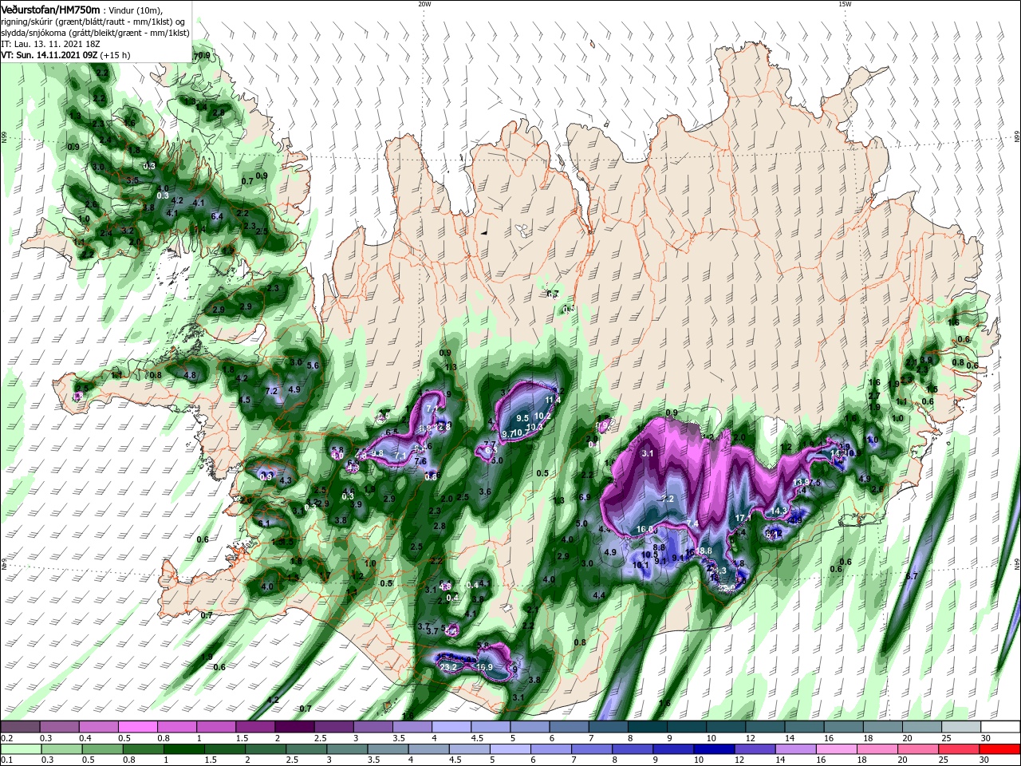The width and height of the screenshot is (1021, 766).
Task: Click the 9.5 value in central highlands
Action: pyautogui.click(x=522, y=417)
